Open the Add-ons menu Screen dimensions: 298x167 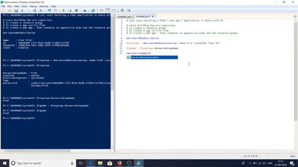point(44,6)
